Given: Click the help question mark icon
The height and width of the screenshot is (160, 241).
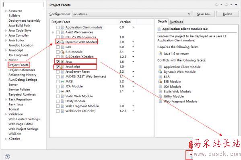Looking at the screenshot, I should 7,156.
